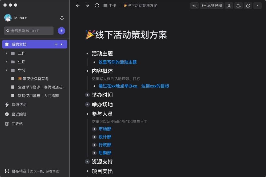
Task: Open 回收站 trash in the sidebar
Action: [x=17, y=124]
